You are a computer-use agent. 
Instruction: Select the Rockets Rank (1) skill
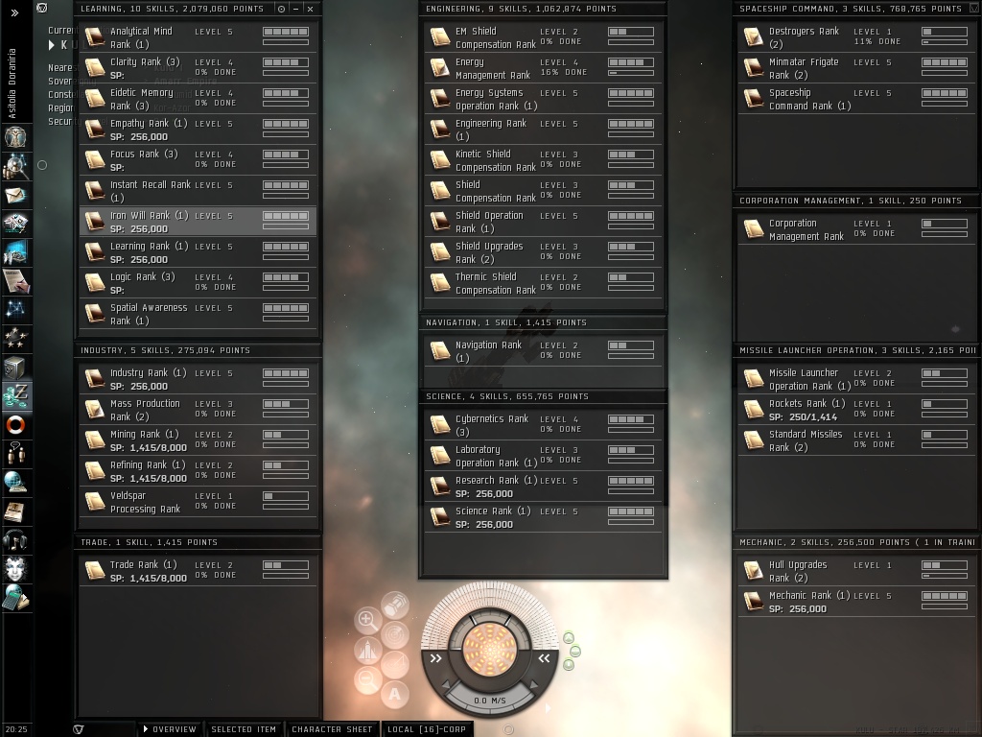[857, 410]
